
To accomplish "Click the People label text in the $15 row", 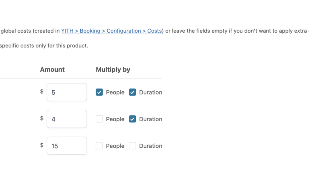I will pyautogui.click(x=115, y=146).
